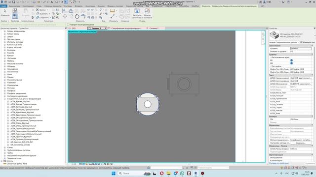Open the family type selector dropdown arrow

(315, 35)
